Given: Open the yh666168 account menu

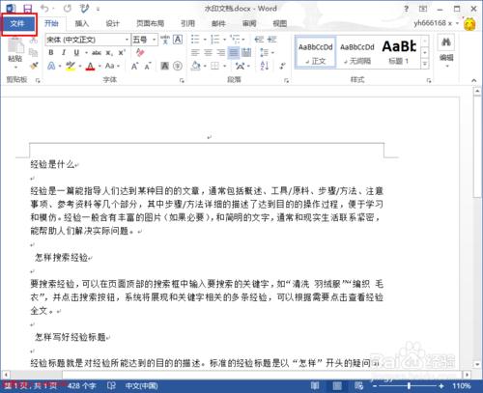Looking at the screenshot, I should [436, 23].
